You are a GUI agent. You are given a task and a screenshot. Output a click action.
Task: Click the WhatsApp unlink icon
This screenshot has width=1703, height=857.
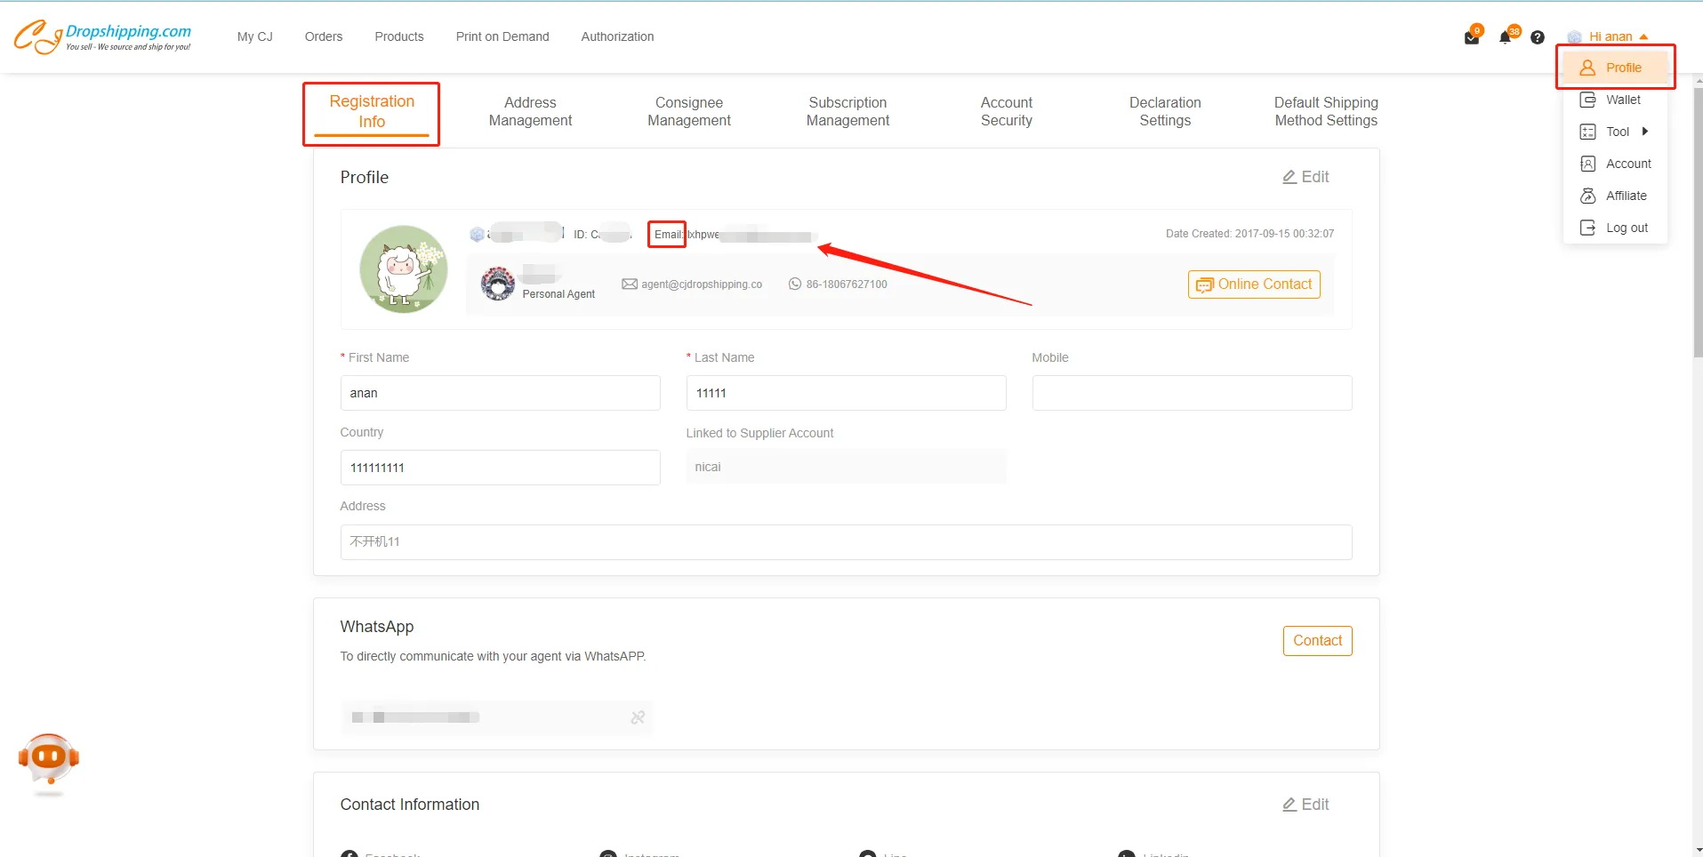pyautogui.click(x=638, y=717)
